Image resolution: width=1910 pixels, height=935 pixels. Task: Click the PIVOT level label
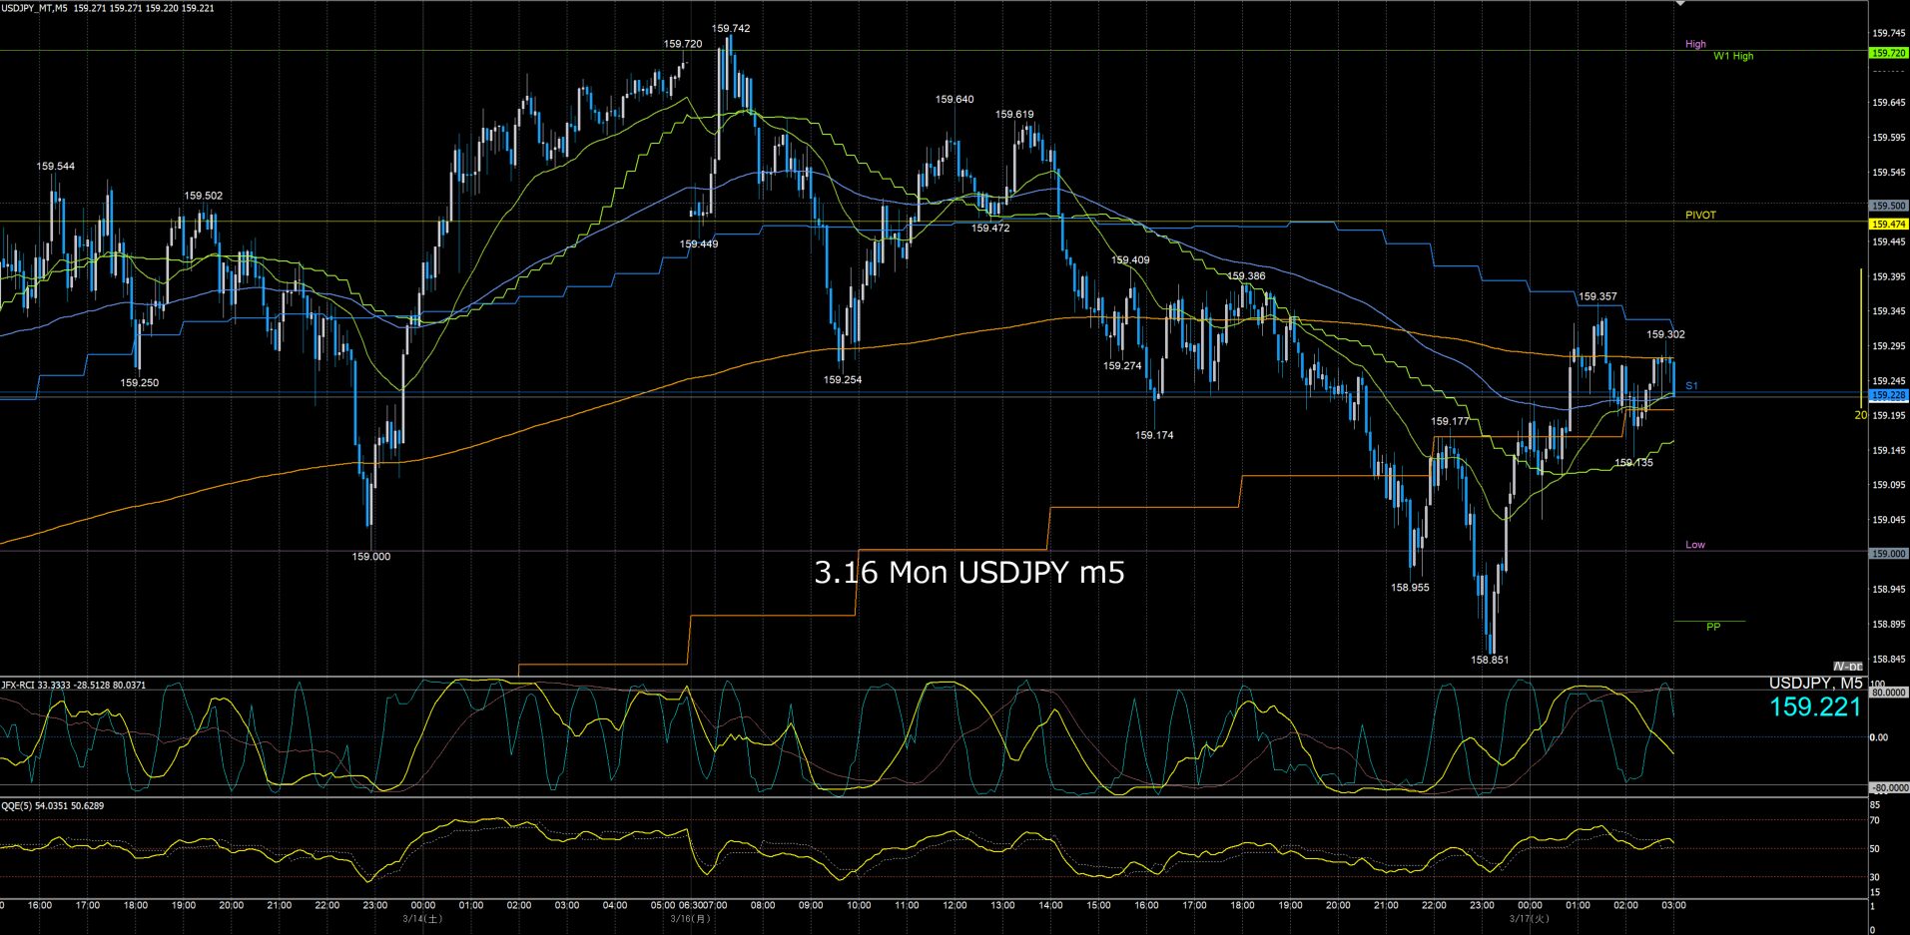pos(1700,215)
